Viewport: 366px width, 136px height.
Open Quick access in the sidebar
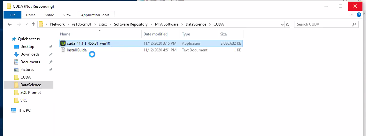tap(29, 39)
